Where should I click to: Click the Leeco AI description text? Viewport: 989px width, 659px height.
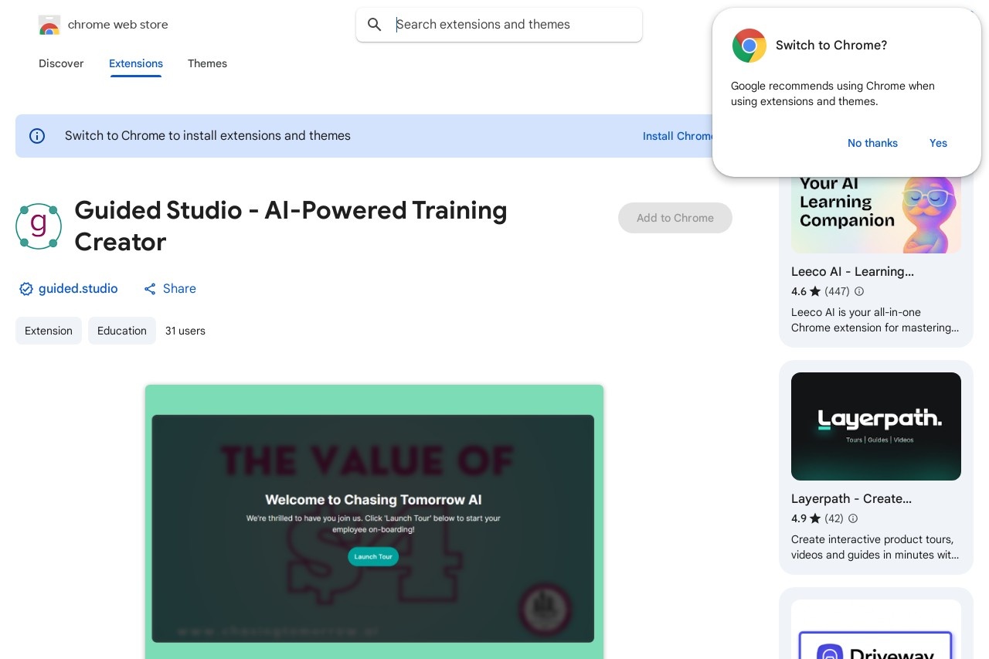click(875, 320)
